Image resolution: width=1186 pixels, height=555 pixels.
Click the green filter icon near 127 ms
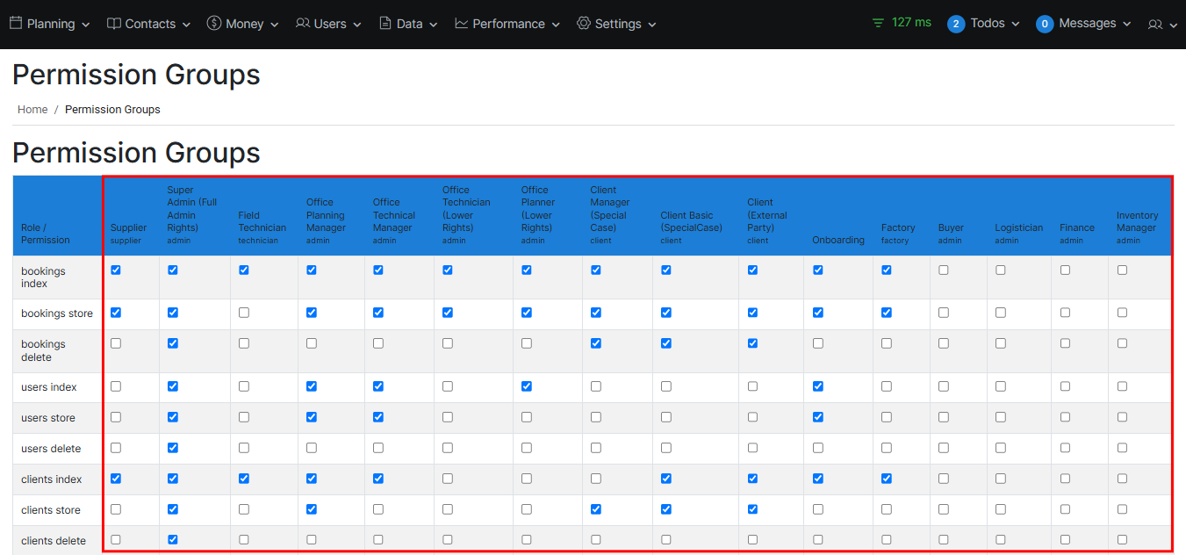click(x=878, y=23)
